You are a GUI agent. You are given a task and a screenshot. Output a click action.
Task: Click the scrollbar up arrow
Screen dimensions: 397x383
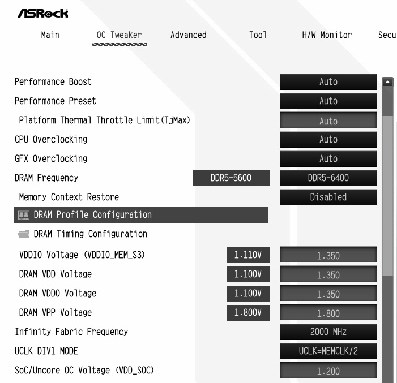(387, 82)
